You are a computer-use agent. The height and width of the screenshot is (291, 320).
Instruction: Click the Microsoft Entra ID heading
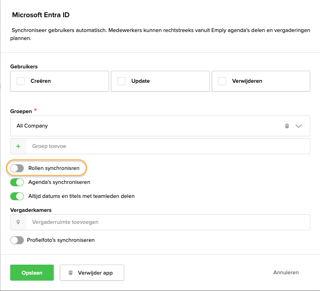pos(41,15)
